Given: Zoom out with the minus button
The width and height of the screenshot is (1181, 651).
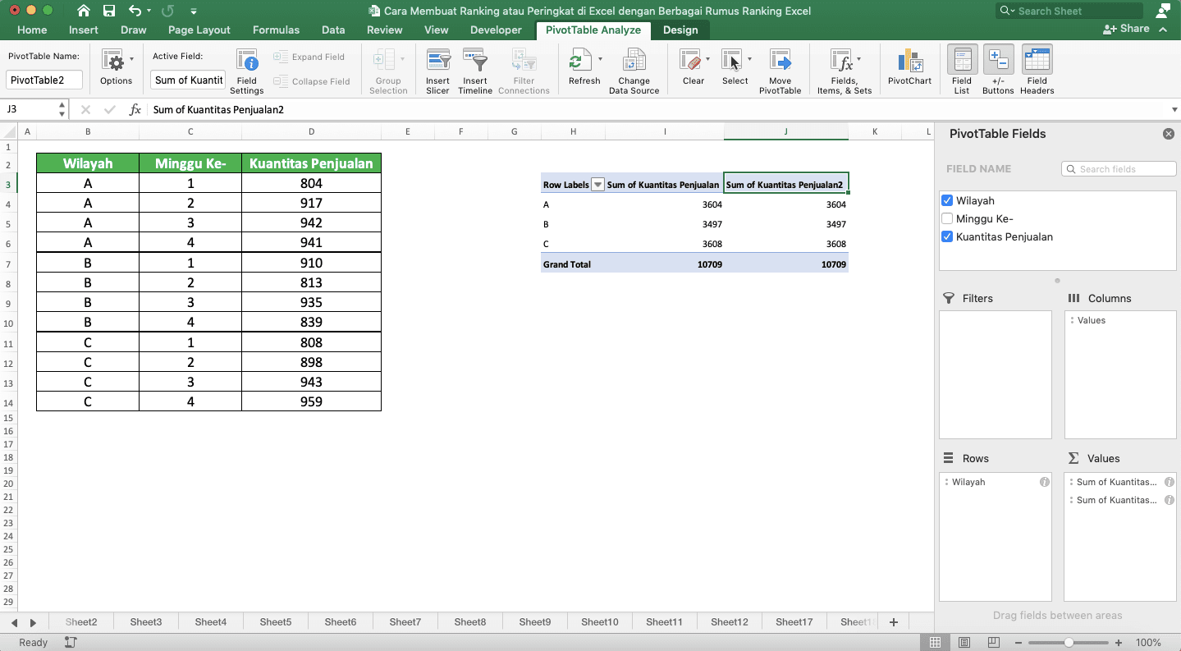Looking at the screenshot, I should tap(1020, 643).
